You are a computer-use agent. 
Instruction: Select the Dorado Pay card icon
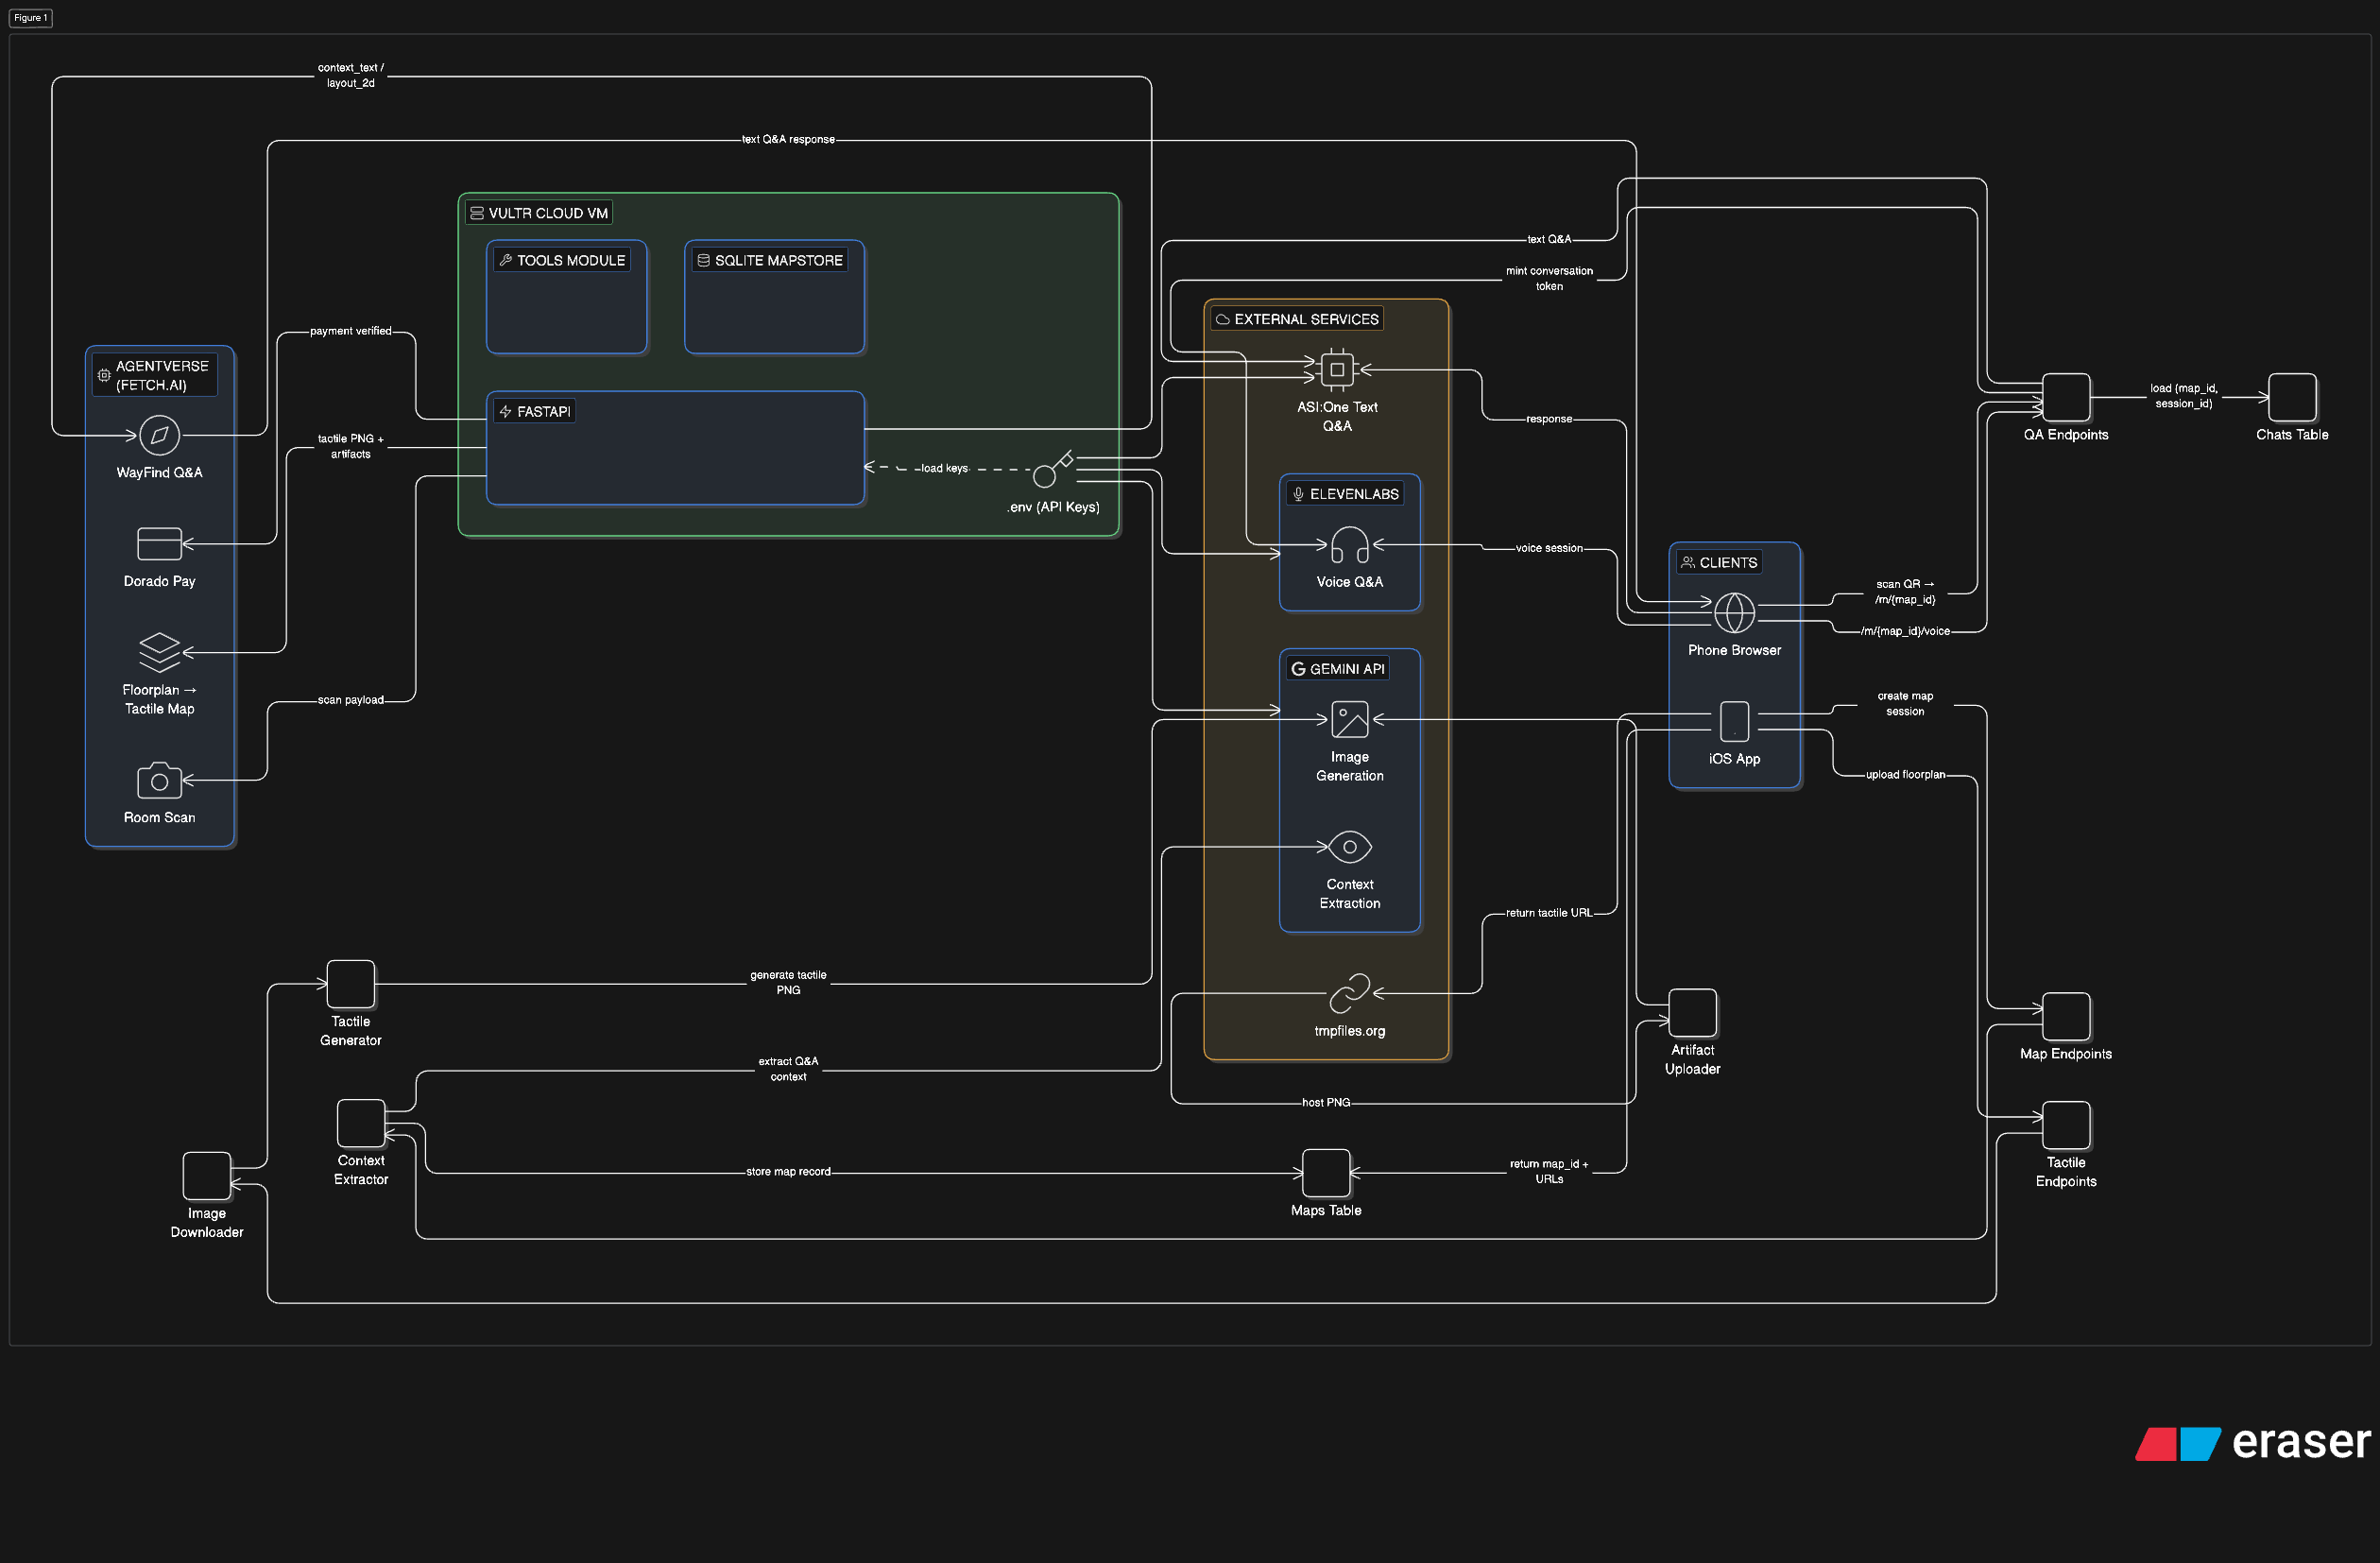(159, 544)
